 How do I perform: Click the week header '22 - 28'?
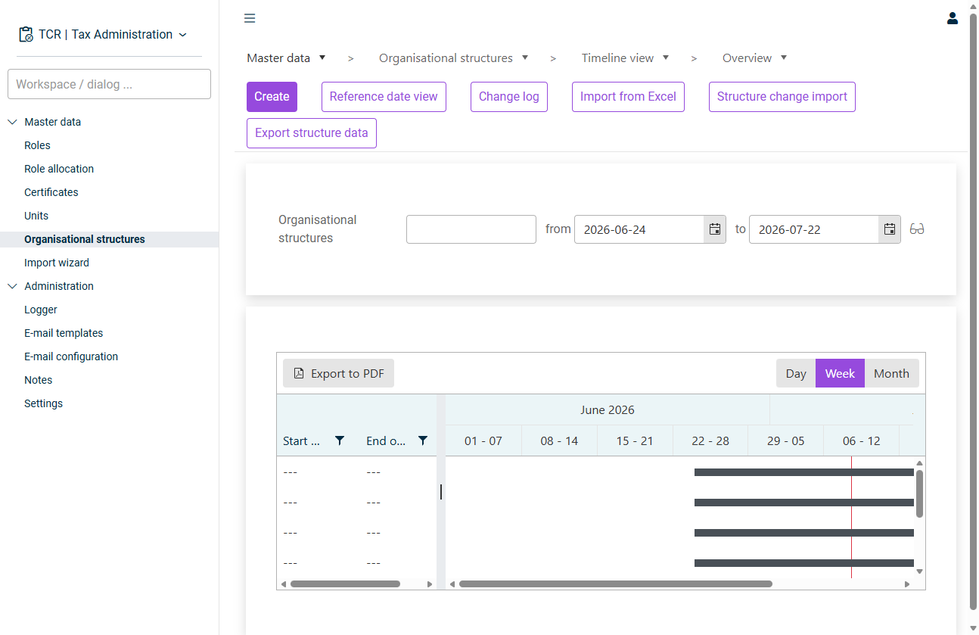pyautogui.click(x=710, y=440)
